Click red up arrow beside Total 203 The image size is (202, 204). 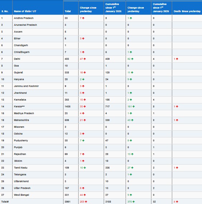click(86, 202)
